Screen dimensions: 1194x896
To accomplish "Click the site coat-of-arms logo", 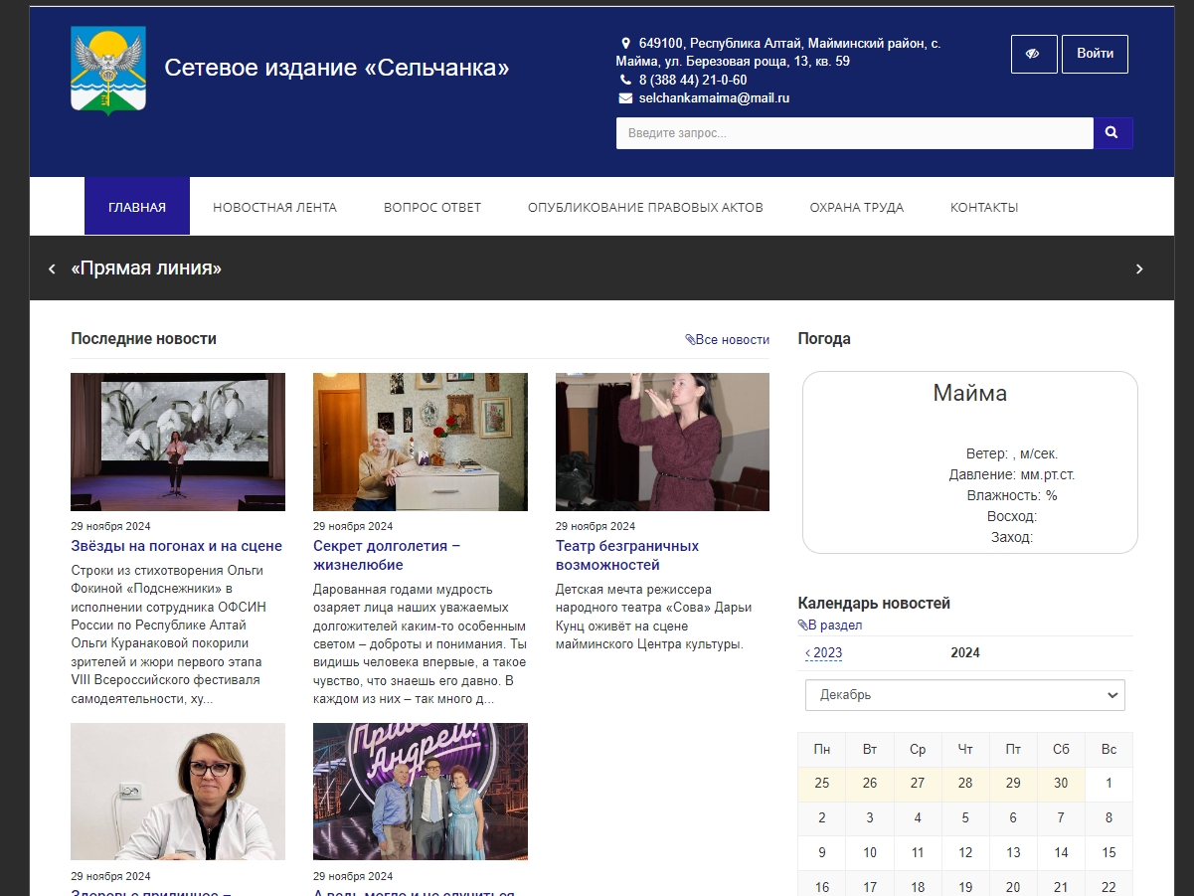I will pos(108,70).
